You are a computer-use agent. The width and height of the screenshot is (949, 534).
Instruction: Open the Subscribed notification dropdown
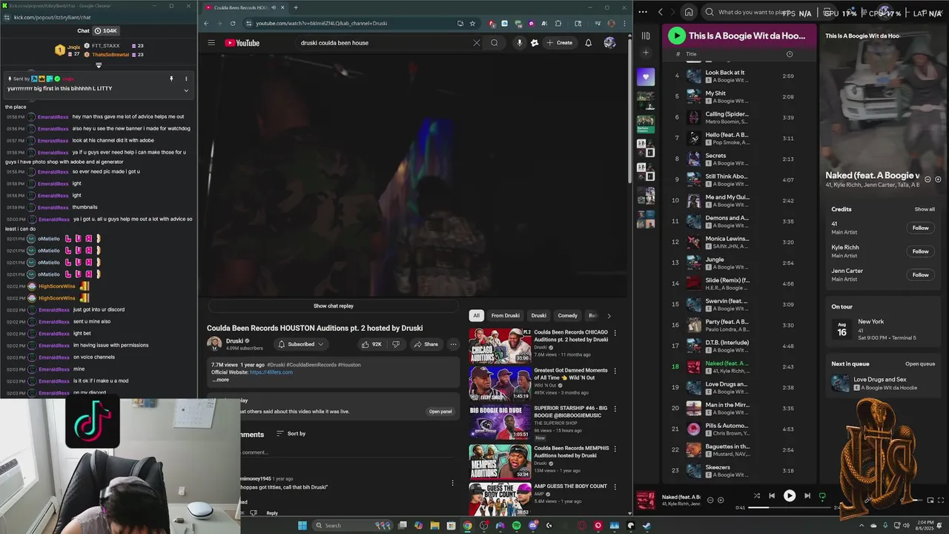300,344
